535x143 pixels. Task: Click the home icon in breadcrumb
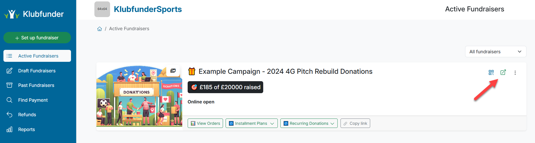click(x=100, y=29)
